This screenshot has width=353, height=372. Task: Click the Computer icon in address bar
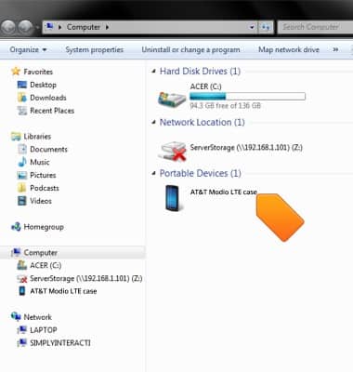pyautogui.click(x=49, y=27)
